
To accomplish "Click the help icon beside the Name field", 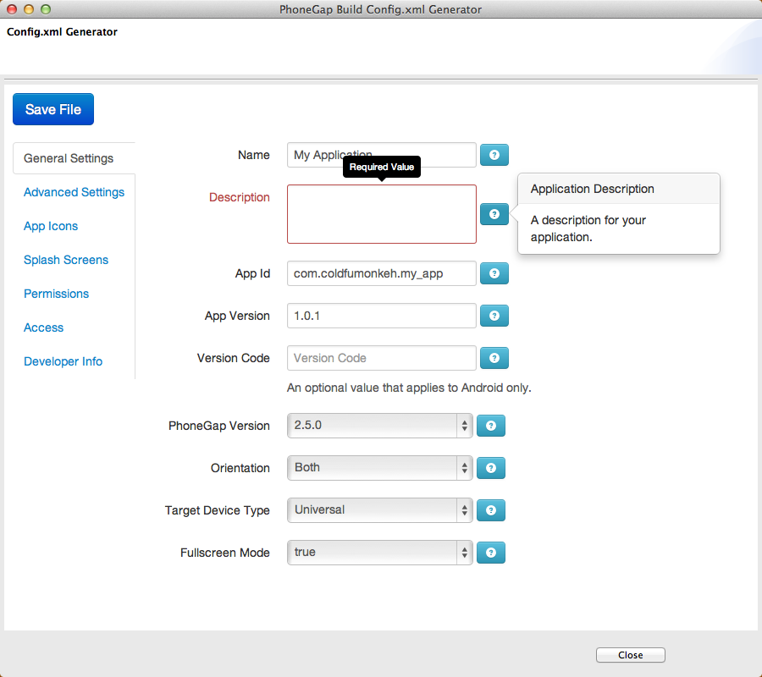I will coord(494,155).
